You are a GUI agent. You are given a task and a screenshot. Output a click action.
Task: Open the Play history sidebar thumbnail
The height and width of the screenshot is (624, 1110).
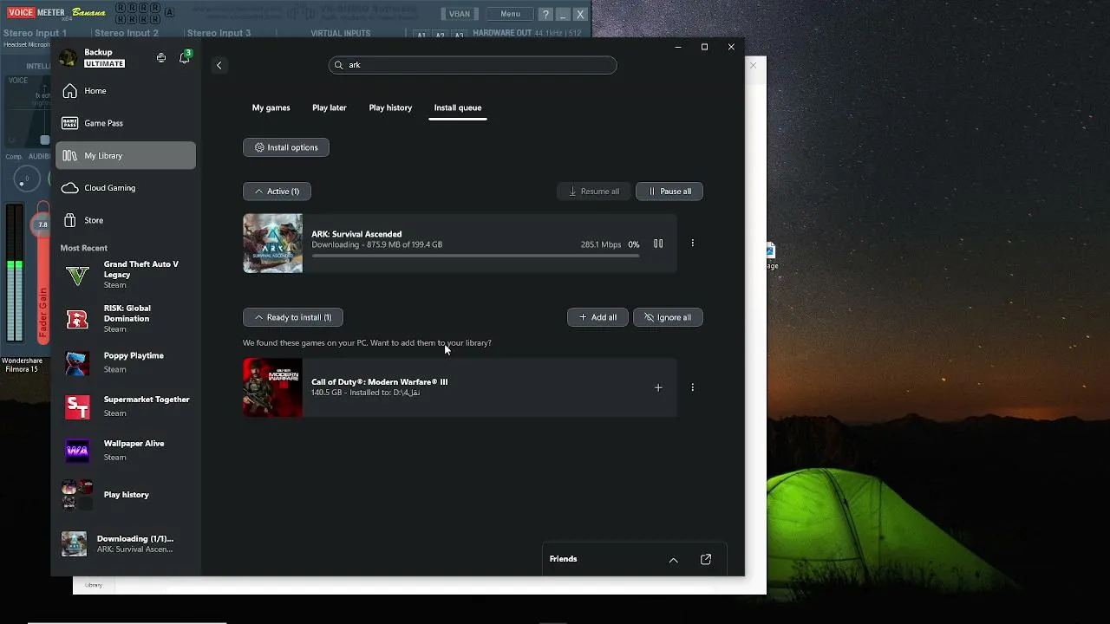click(77, 495)
